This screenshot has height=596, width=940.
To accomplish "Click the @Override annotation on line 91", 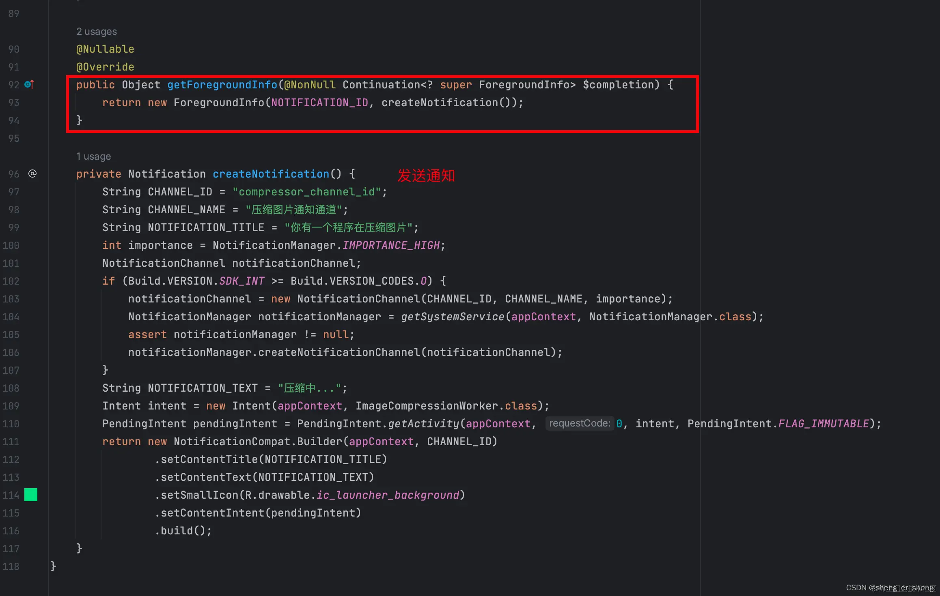I will [105, 67].
